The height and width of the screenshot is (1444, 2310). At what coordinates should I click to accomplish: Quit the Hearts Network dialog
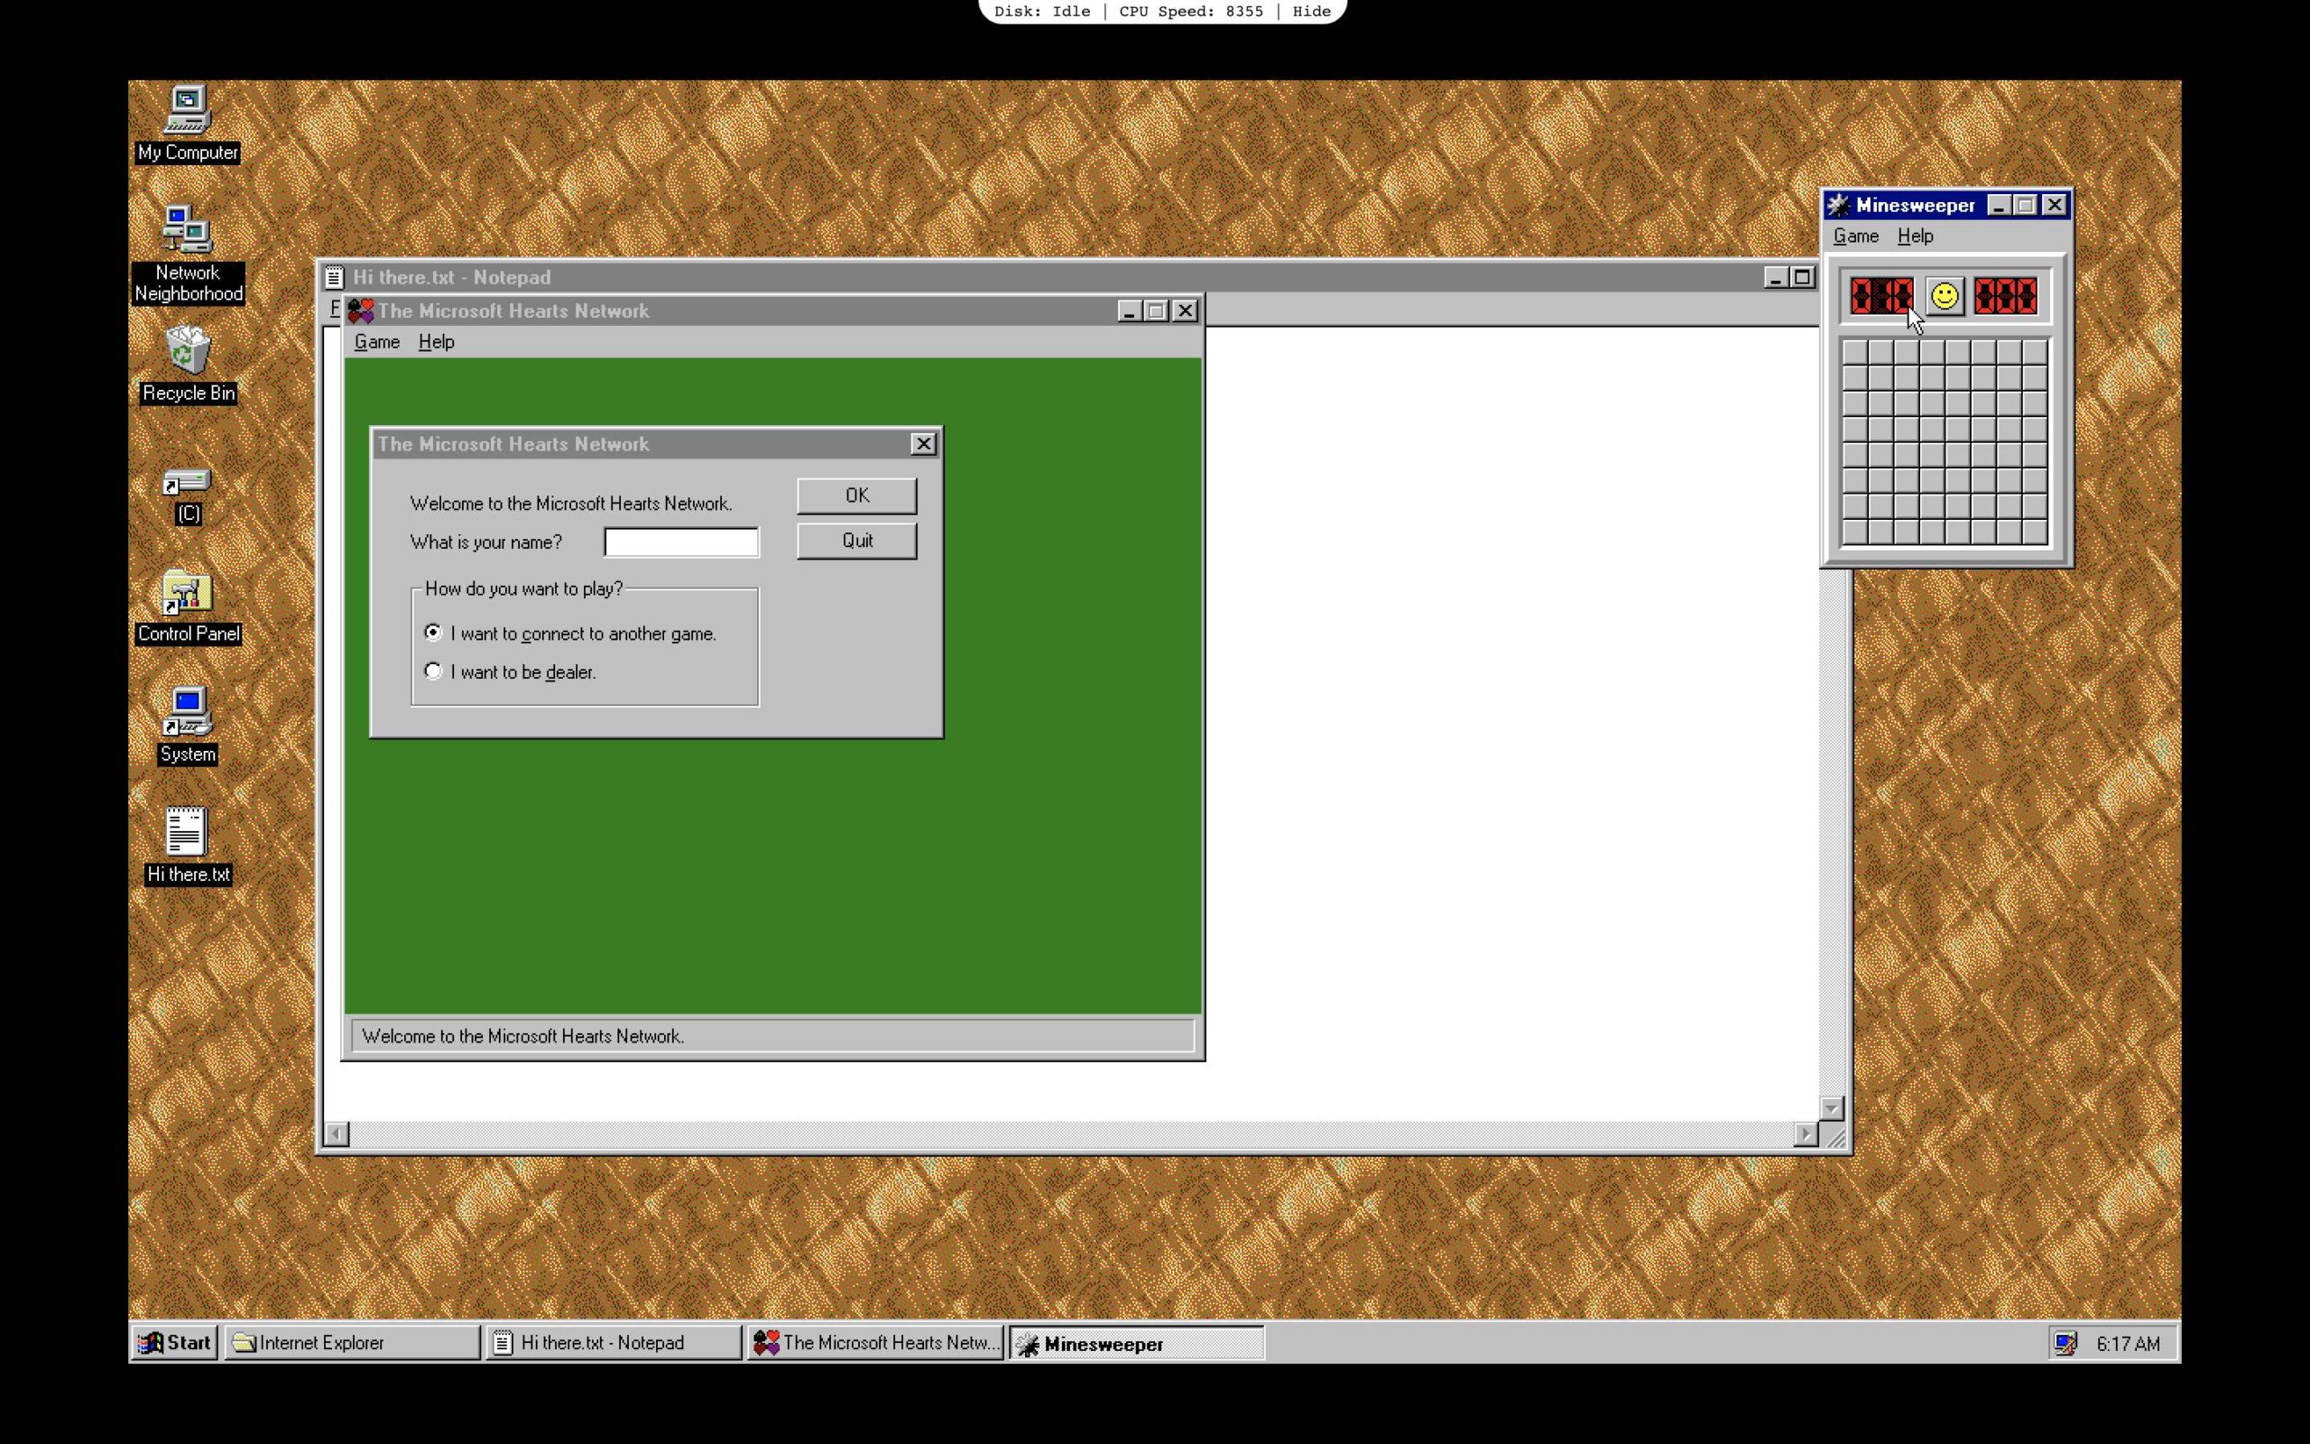(x=855, y=540)
